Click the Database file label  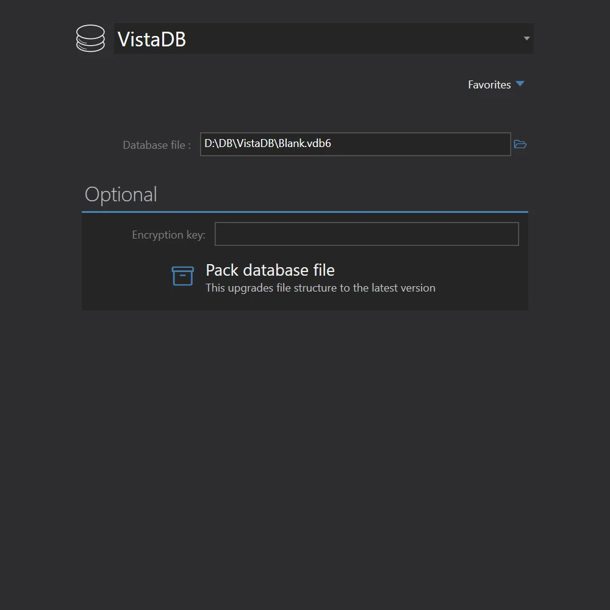click(x=156, y=145)
